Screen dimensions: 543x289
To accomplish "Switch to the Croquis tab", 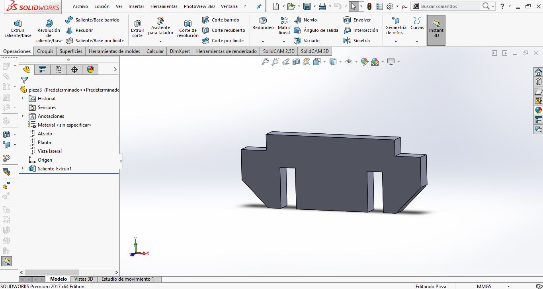I will point(45,51).
